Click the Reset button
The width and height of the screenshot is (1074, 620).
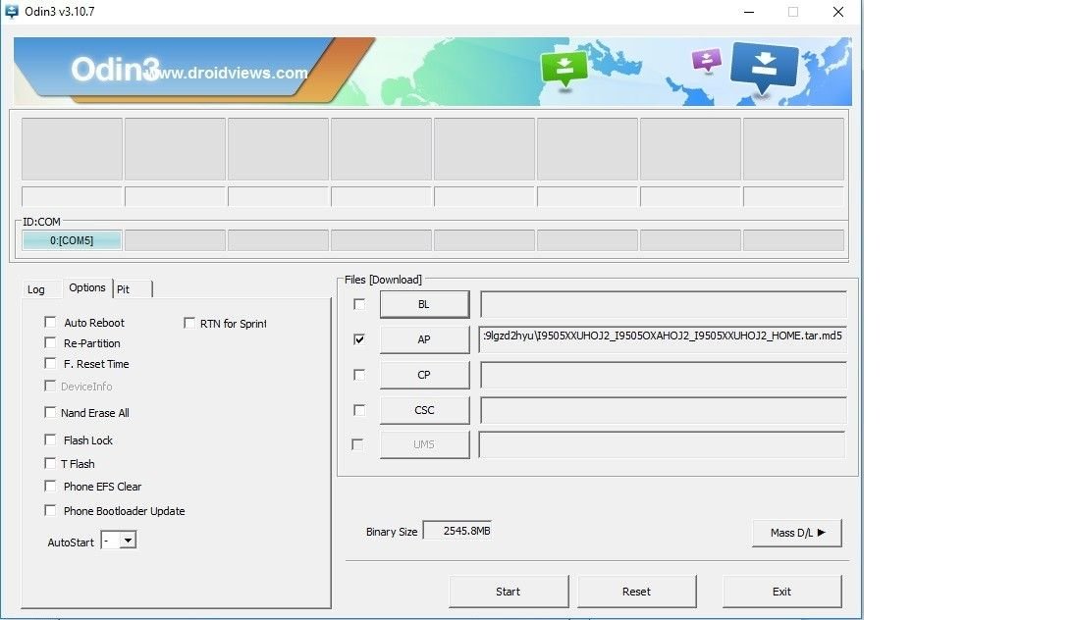[636, 592]
